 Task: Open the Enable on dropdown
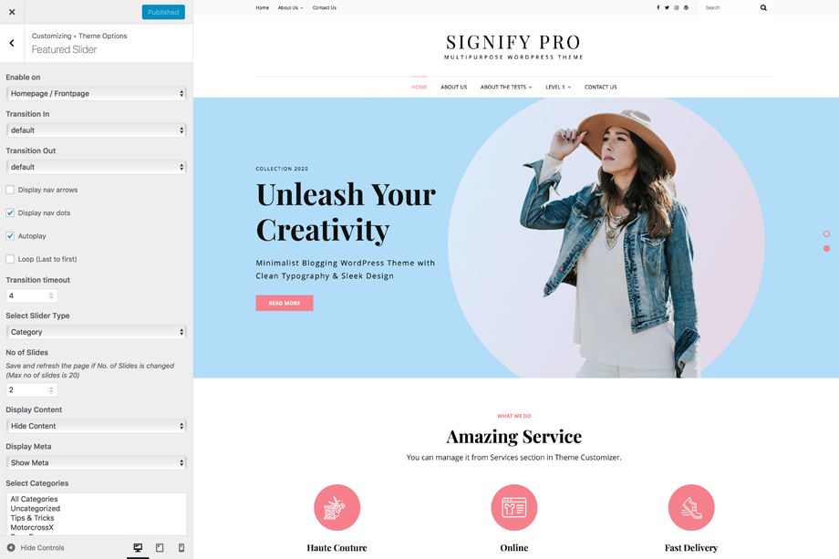click(x=97, y=93)
